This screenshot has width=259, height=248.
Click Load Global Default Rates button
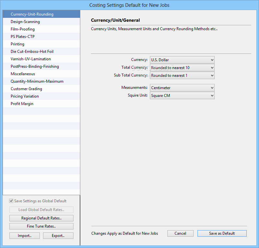41,210
